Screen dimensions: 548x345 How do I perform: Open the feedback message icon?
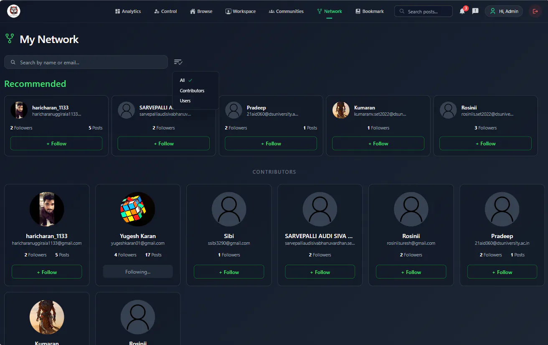(475, 11)
